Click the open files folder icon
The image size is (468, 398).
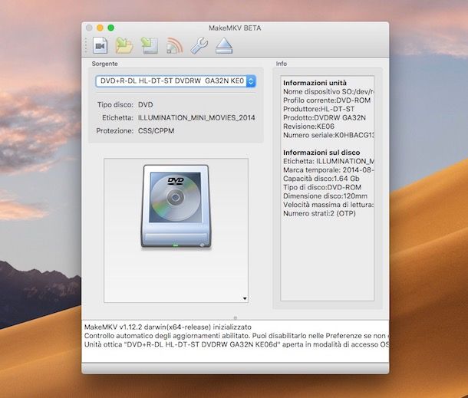(124, 45)
